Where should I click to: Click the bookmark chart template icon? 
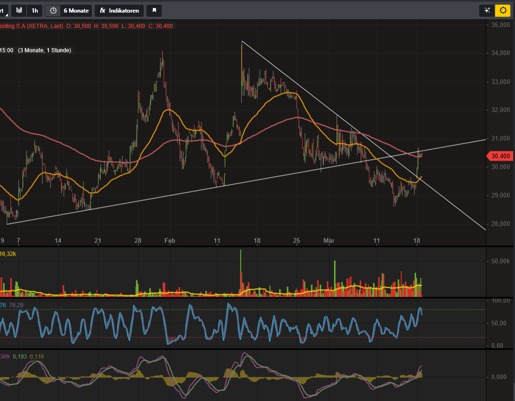tap(154, 10)
